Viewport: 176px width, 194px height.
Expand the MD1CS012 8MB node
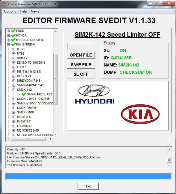pyautogui.click(x=14, y=130)
